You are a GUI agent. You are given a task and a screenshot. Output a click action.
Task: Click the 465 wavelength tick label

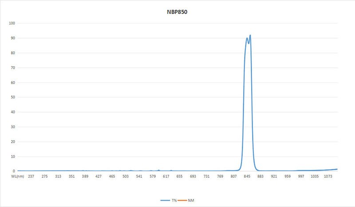[112, 176]
